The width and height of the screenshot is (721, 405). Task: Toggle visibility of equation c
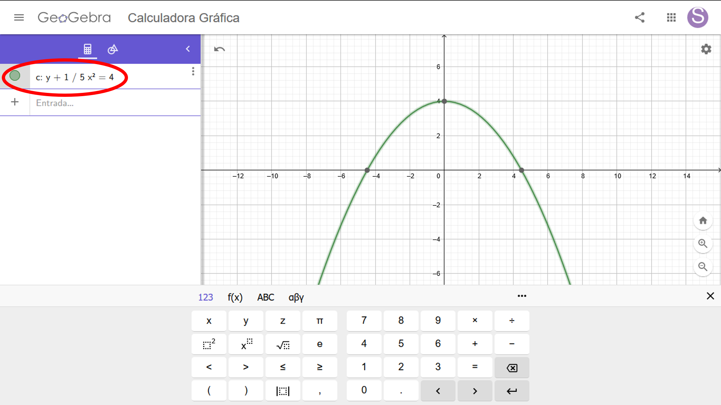tap(15, 76)
